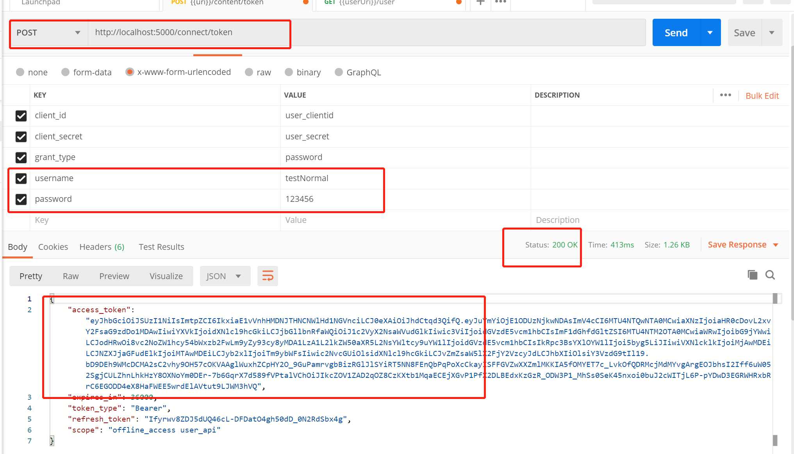
Task: Send the token request
Action: tap(676, 32)
